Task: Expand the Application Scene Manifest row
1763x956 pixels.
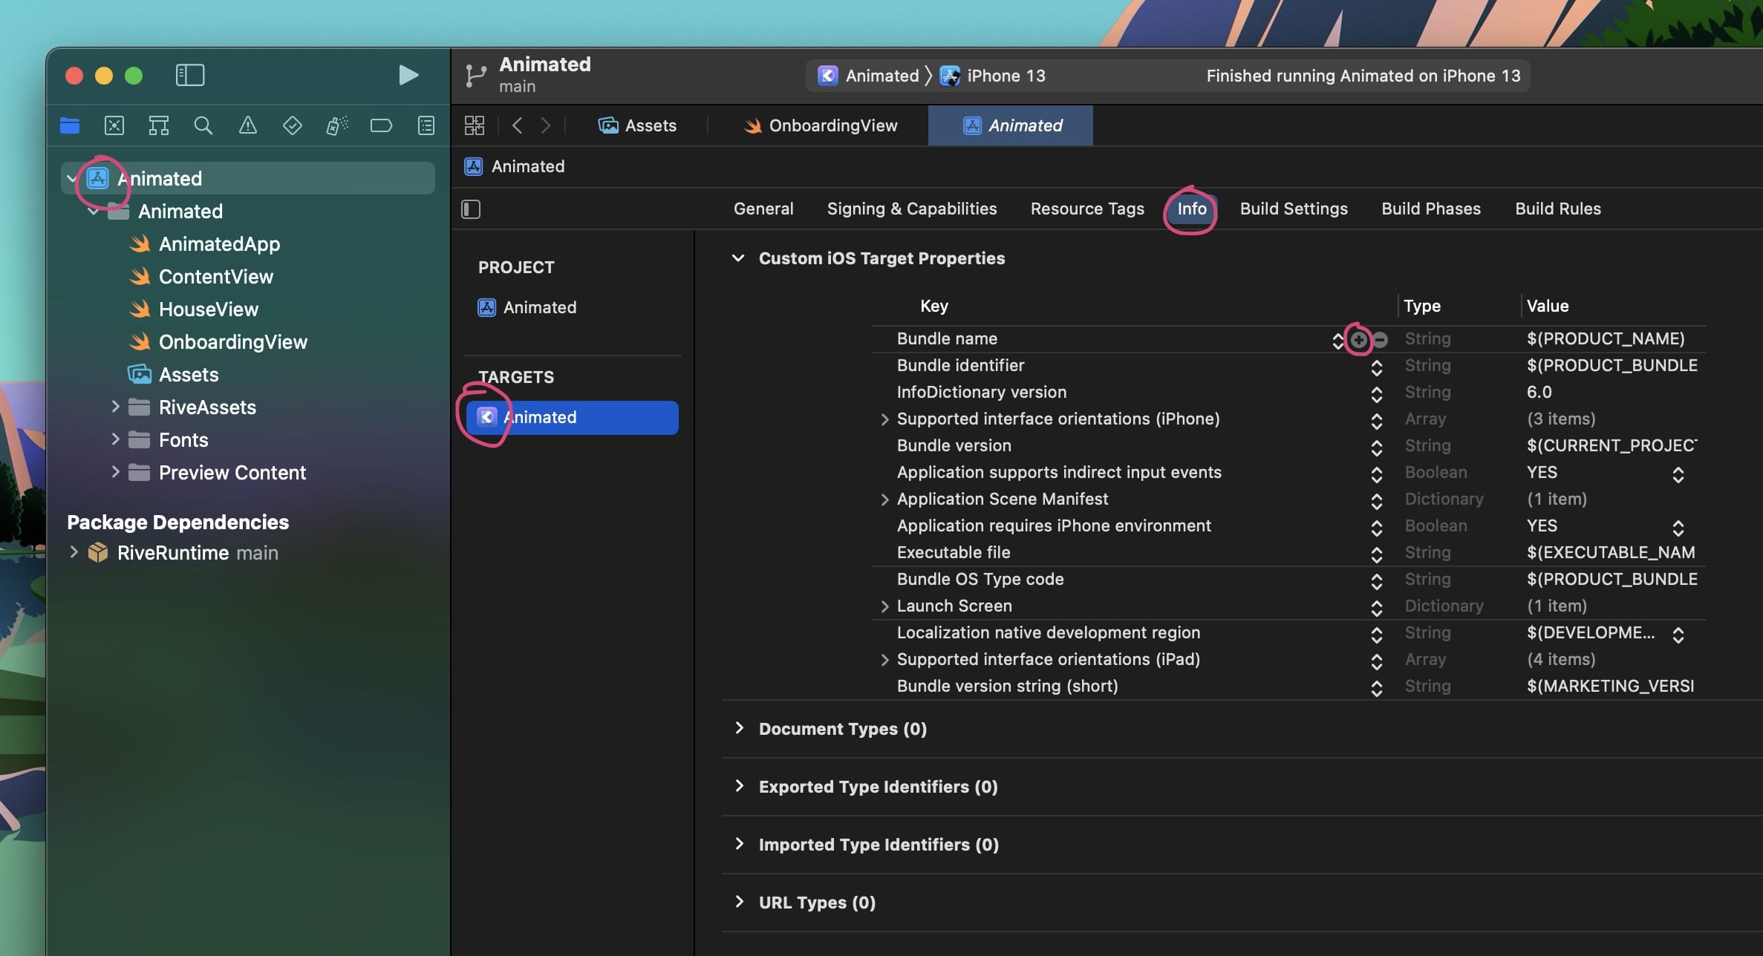Action: click(x=884, y=500)
